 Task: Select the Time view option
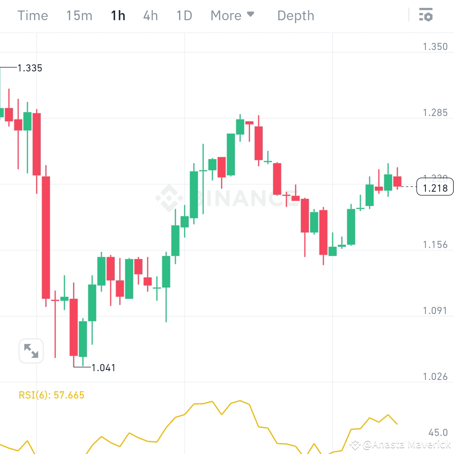point(32,15)
